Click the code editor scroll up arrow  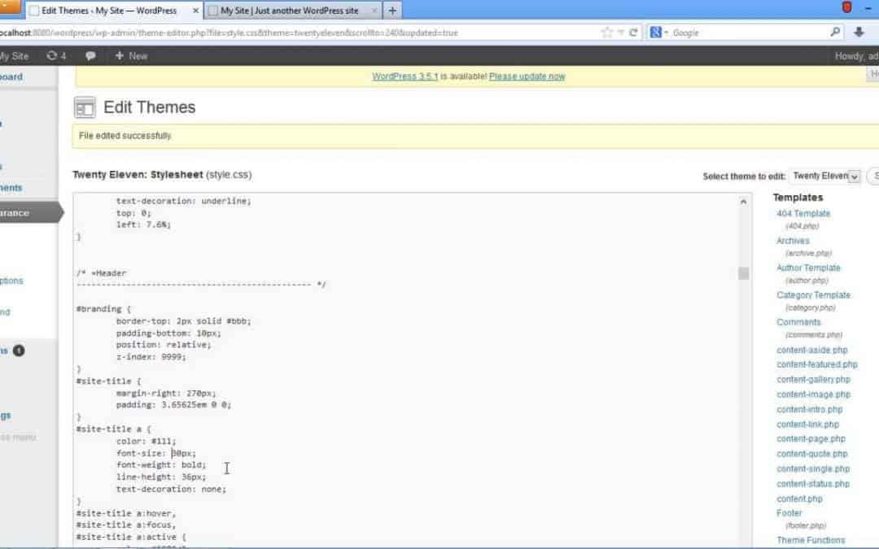coord(743,201)
